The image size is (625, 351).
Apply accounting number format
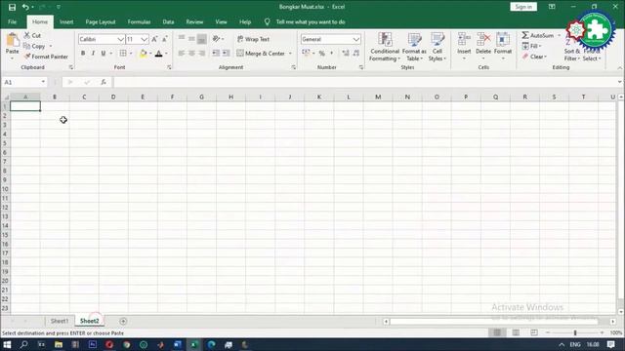(x=306, y=53)
